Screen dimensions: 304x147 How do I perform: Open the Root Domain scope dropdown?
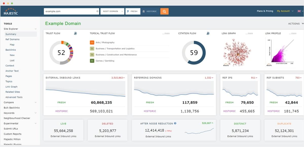point(112,11)
